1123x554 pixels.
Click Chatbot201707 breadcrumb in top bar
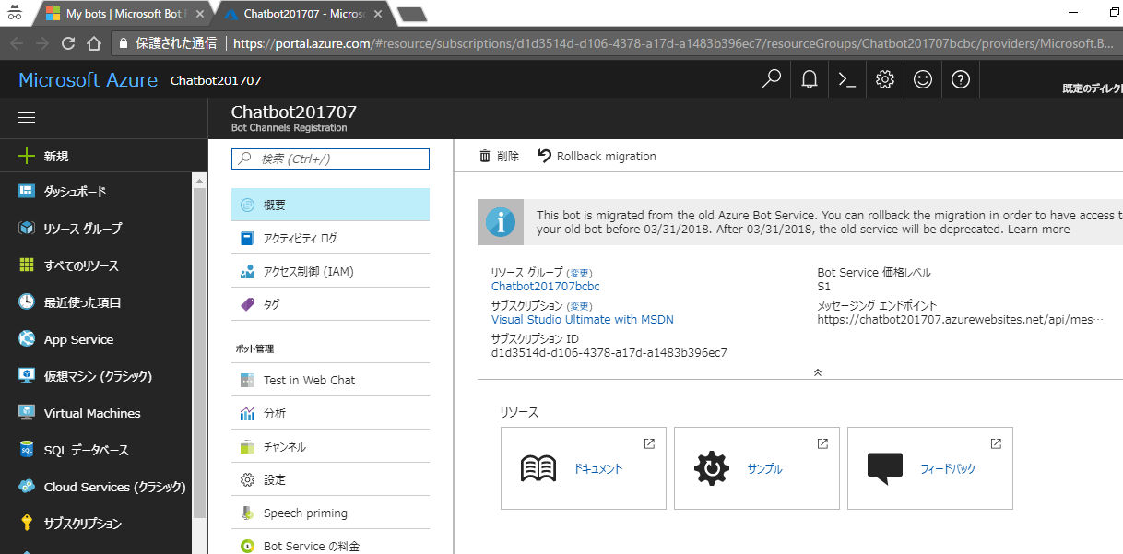(216, 81)
